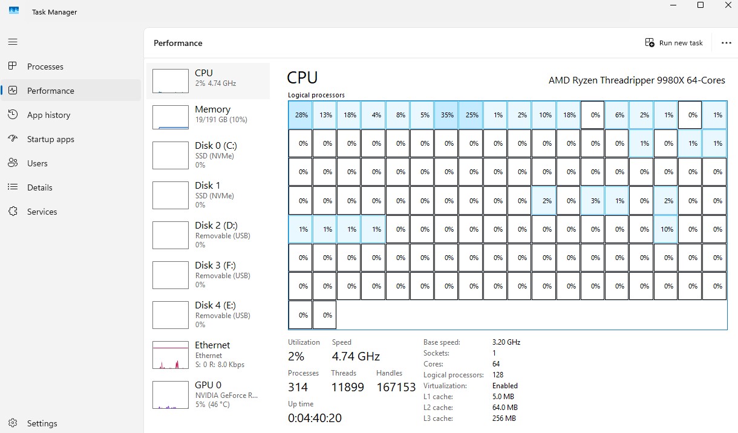The width and height of the screenshot is (738, 433).
Task: Click the Run new task icon
Action: pos(650,43)
